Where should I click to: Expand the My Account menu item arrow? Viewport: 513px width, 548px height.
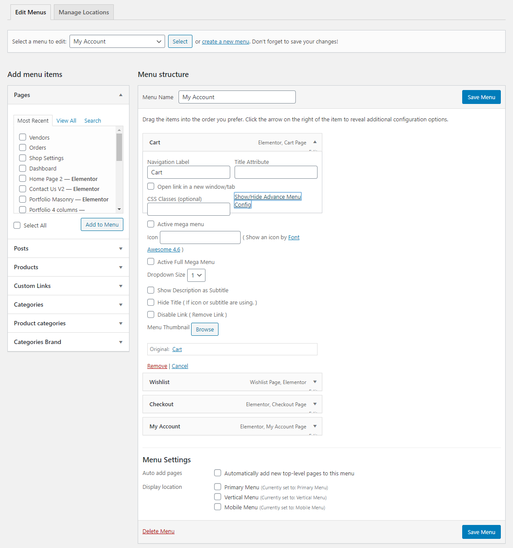click(315, 426)
